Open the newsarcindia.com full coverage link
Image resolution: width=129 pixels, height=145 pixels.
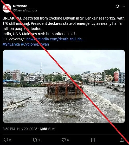tap(55, 39)
